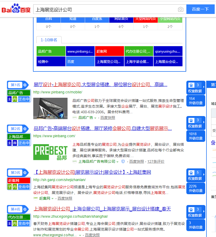The height and width of the screenshot is (237, 216).
Task: Open camera image search icon
Action: 180,9
